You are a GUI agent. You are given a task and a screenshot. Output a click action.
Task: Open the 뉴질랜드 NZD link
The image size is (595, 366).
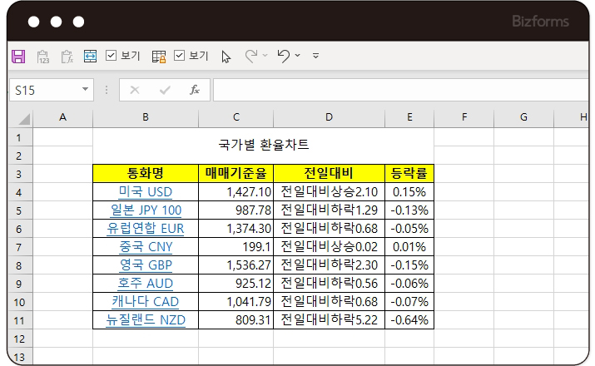(x=145, y=319)
